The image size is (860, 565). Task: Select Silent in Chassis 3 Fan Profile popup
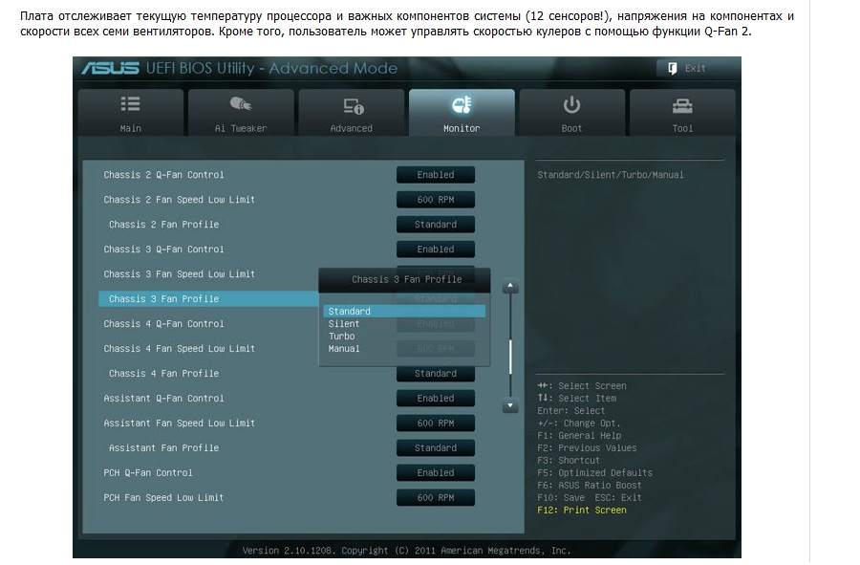pos(344,324)
